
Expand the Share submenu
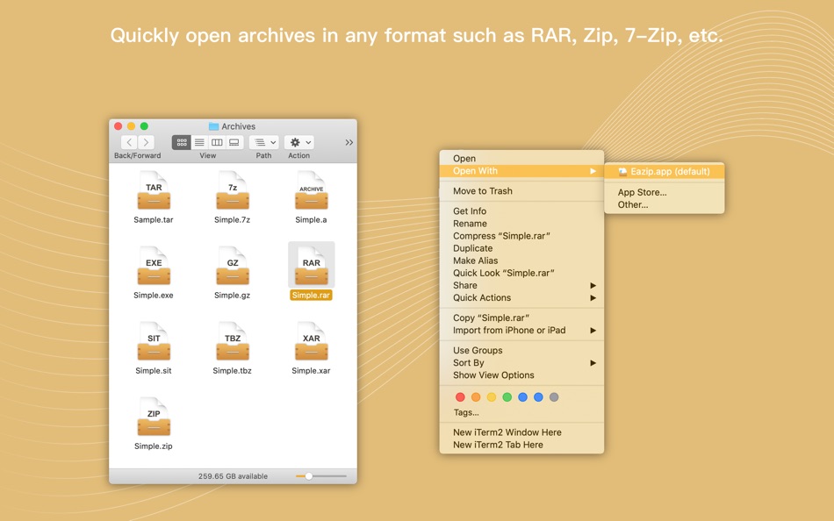(521, 285)
